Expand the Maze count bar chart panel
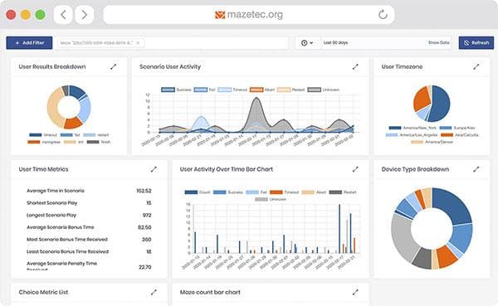The width and height of the screenshot is (498, 306). coord(355,292)
